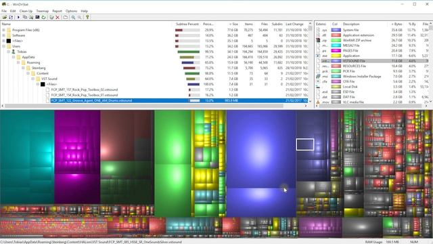The image size is (433, 244).
Task: Click the Explorer Here toolbar icon
Action: pyautogui.click(x=31, y=17)
